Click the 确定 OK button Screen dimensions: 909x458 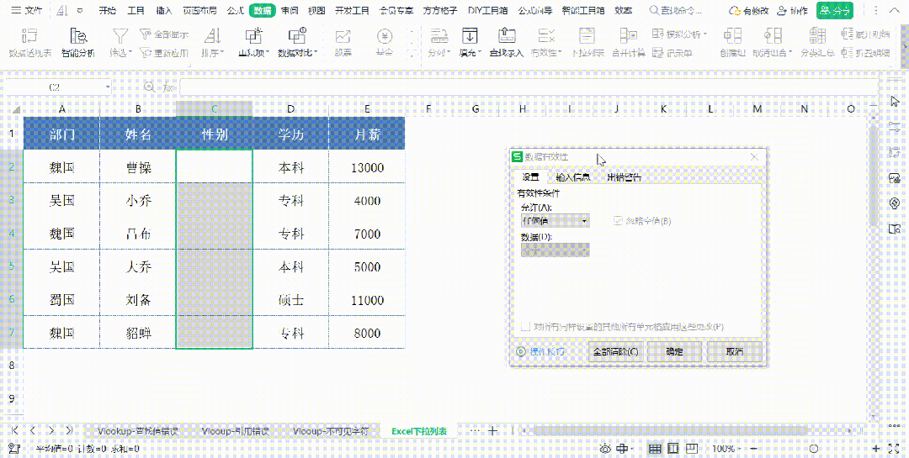674,351
